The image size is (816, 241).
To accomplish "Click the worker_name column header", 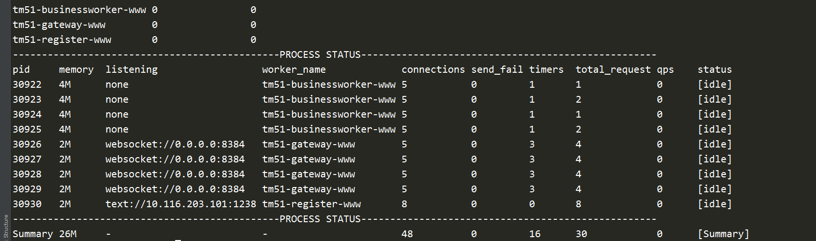I will [x=294, y=69].
